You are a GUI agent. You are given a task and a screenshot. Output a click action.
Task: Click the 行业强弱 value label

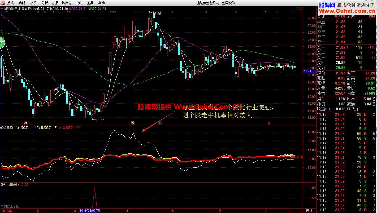(47, 127)
